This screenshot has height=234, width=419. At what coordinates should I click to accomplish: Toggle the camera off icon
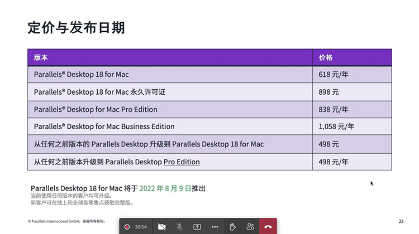pyautogui.click(x=161, y=227)
